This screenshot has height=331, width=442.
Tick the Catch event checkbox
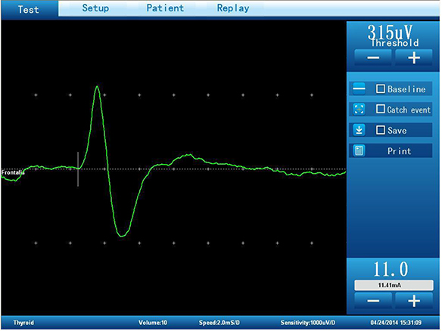click(x=380, y=110)
